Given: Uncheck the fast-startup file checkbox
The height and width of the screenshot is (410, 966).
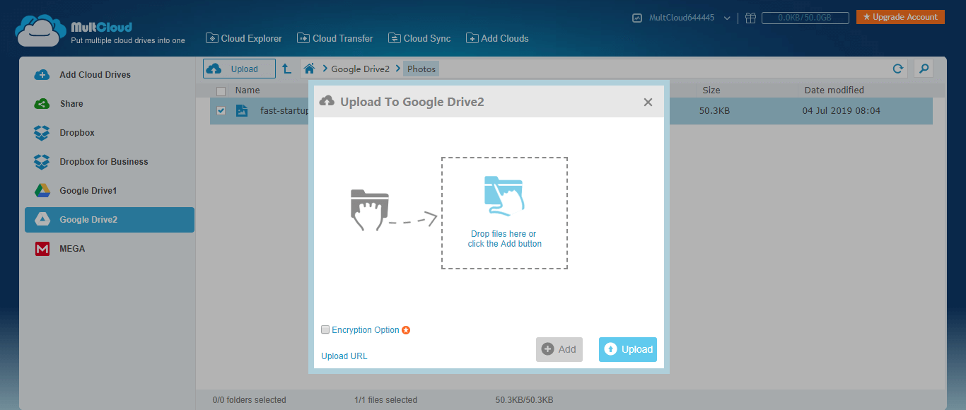Looking at the screenshot, I should click(221, 111).
